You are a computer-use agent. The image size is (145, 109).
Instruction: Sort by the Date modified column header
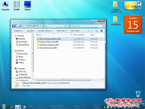tap(79, 35)
